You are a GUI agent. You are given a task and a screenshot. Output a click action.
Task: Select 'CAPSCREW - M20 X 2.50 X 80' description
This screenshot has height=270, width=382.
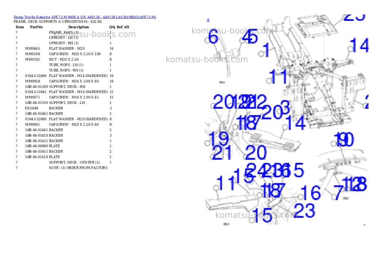(x=74, y=124)
